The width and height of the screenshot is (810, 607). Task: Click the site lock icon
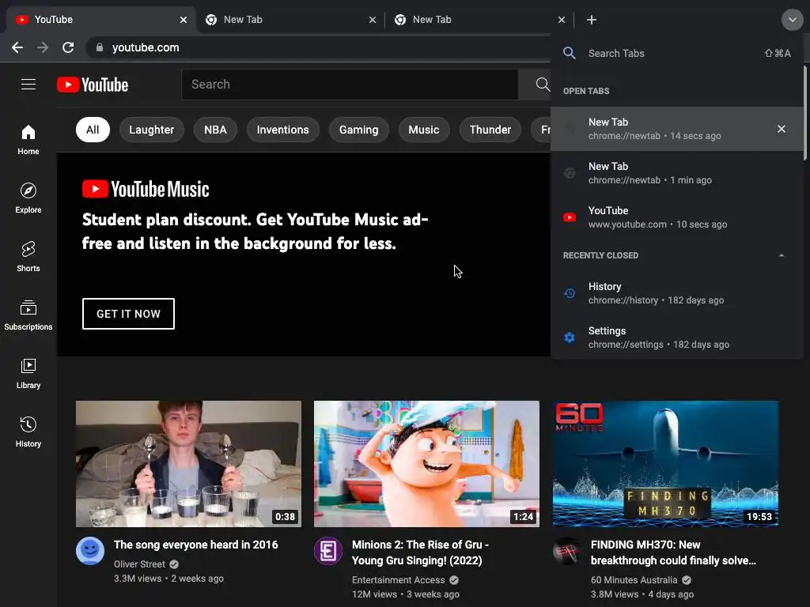100,47
